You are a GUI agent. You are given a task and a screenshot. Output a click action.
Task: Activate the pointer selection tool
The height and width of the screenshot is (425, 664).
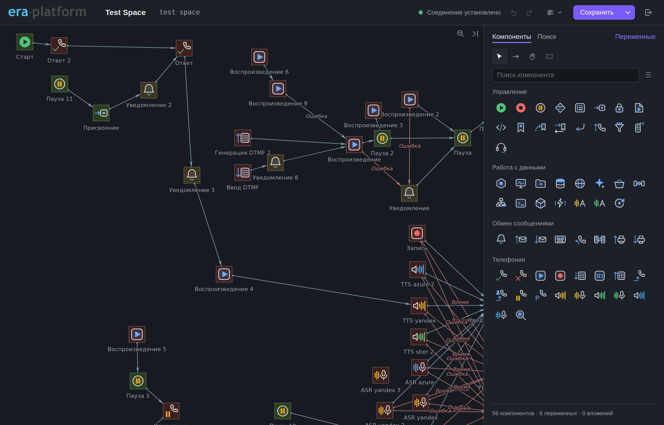pos(499,56)
